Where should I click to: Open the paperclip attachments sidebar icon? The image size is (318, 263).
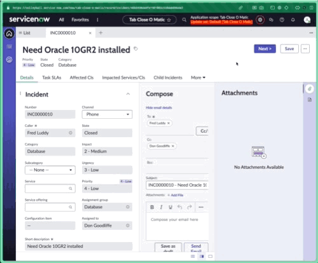point(310,89)
